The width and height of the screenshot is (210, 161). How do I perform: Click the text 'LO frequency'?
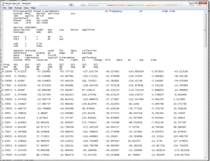point(113,11)
